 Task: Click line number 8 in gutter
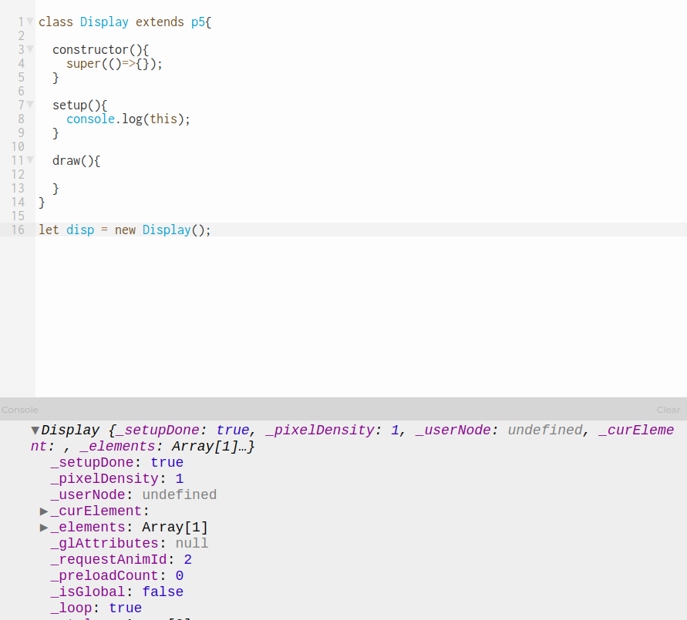(x=21, y=119)
